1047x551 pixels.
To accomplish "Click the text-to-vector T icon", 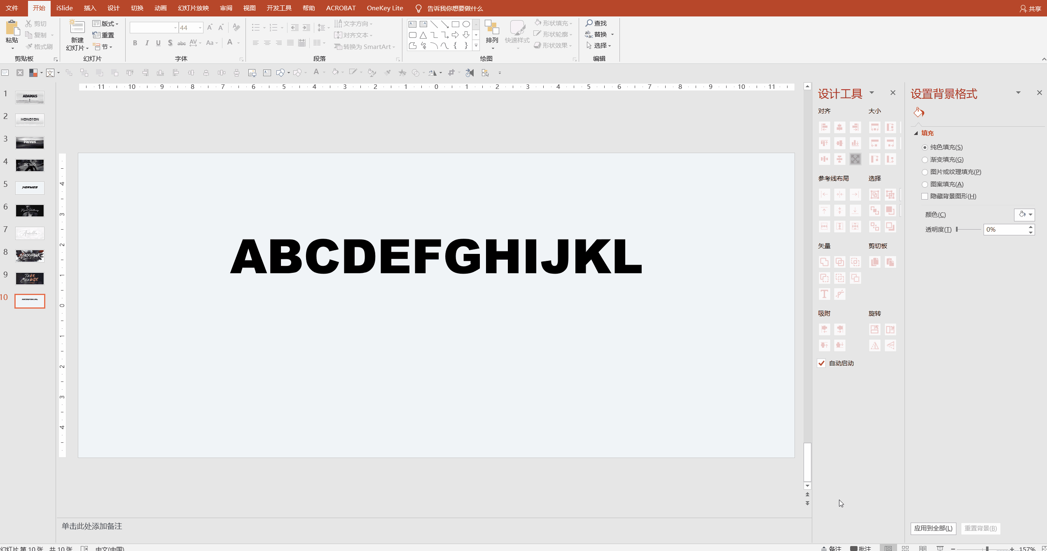I will [x=824, y=294].
